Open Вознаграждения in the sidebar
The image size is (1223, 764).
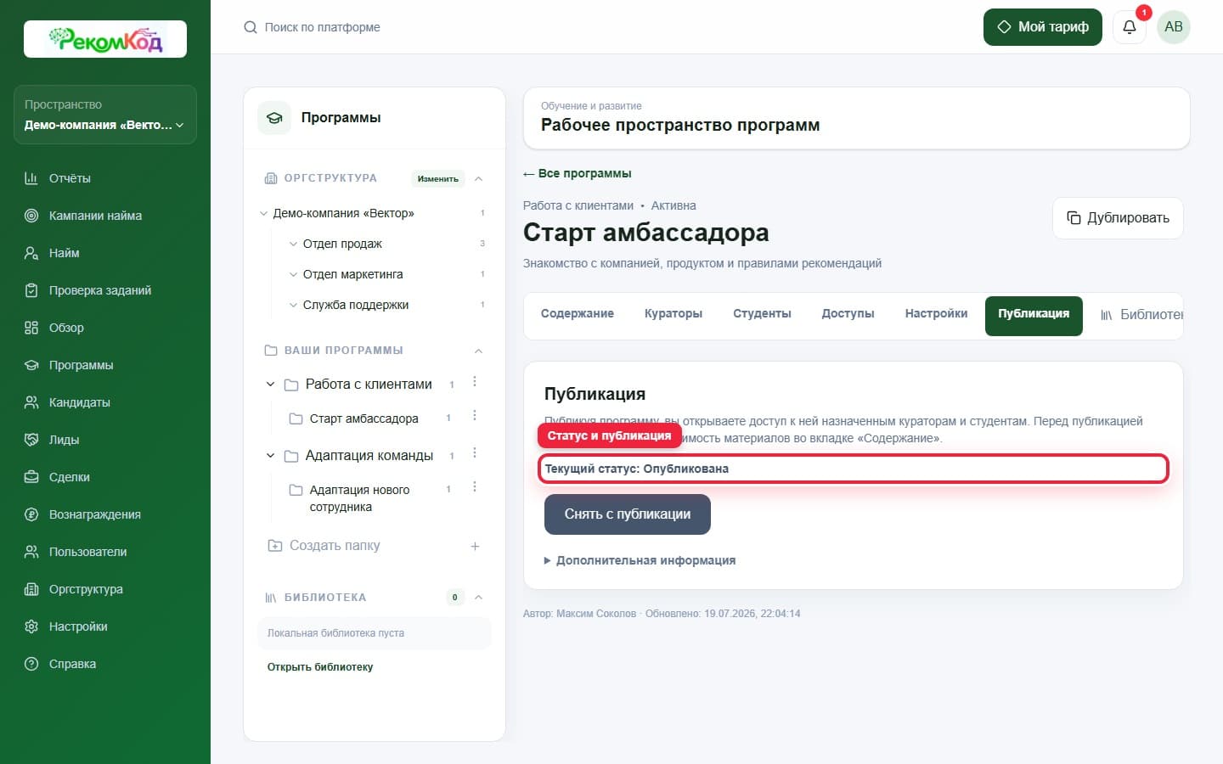tap(95, 514)
